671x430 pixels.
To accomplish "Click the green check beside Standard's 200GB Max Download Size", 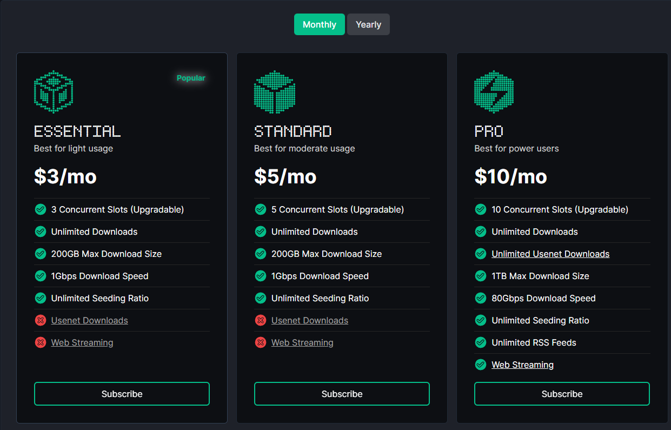I will pos(261,254).
